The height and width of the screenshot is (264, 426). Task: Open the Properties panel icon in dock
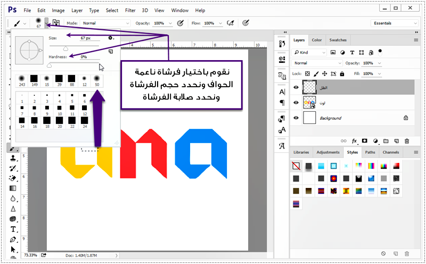282,59
